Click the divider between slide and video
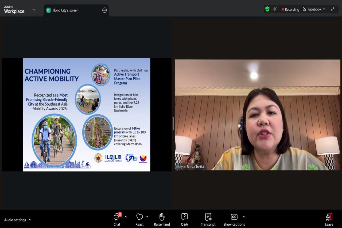Image resolution: width=342 pixels, height=228 pixels. (x=173, y=123)
